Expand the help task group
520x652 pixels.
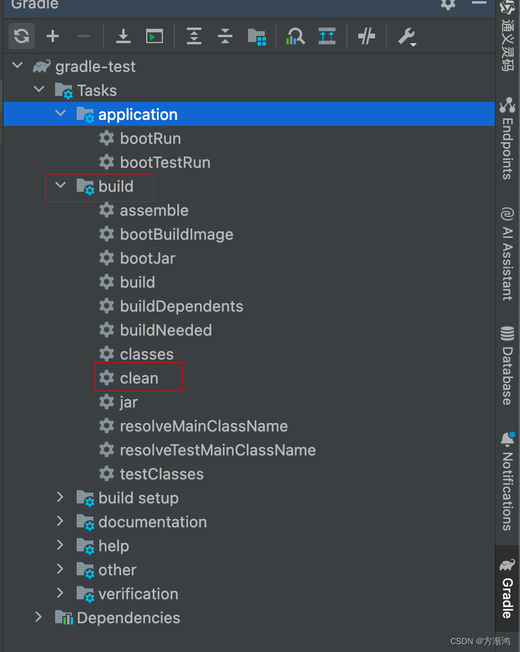click(61, 545)
